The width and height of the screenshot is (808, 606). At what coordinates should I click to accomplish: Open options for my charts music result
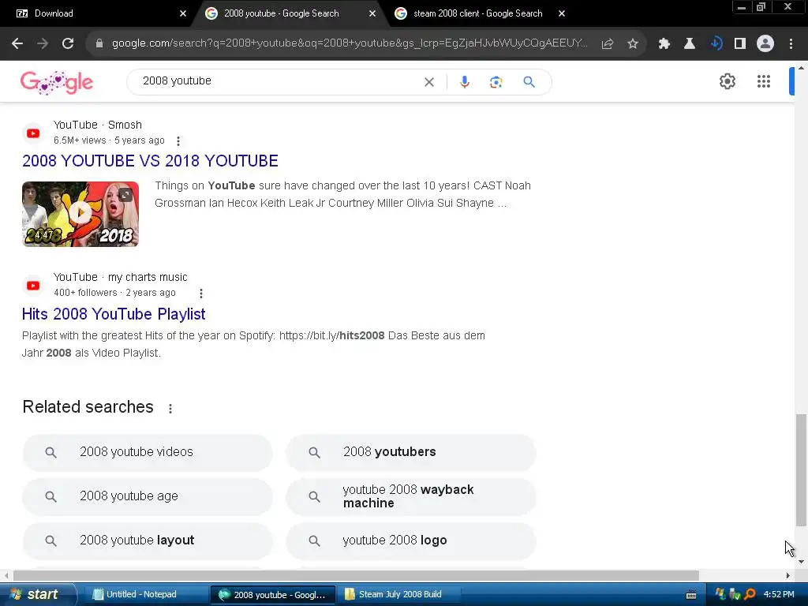pos(201,294)
